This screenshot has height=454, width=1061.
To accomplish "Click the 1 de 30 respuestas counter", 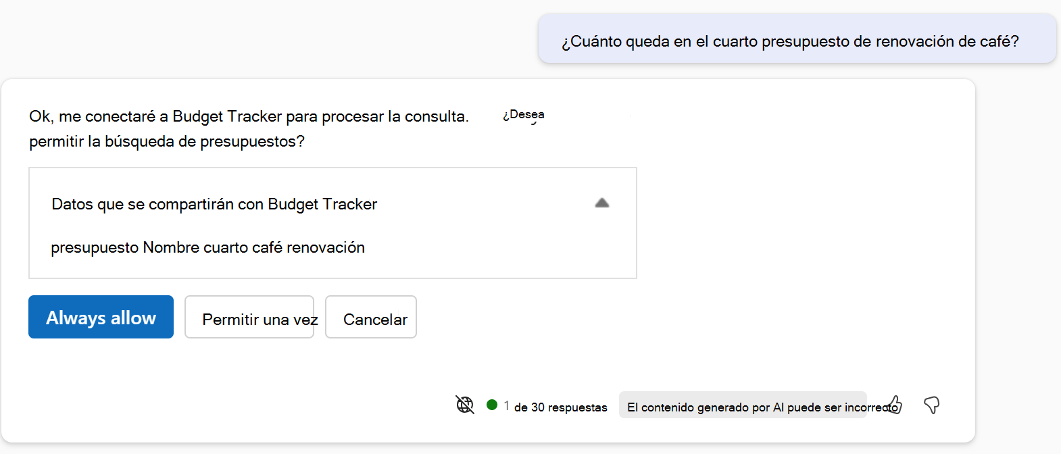I will [x=554, y=406].
